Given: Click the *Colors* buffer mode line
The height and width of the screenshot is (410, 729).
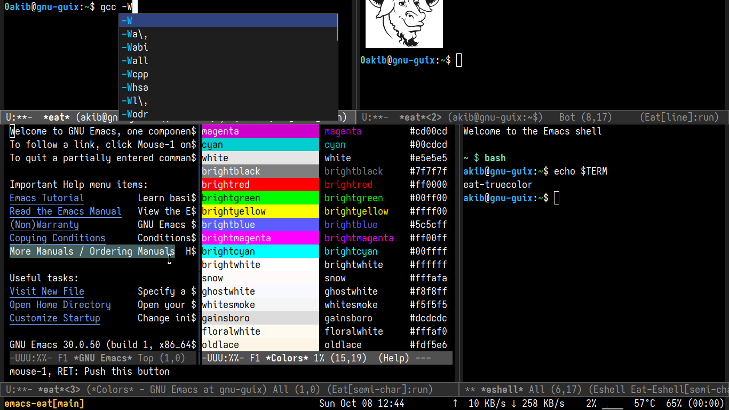Looking at the screenshot, I should pos(327,358).
